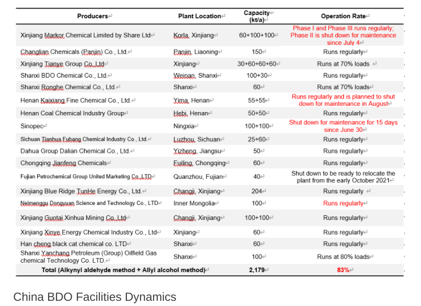Click Changji, Xinjiang in the Guotai Xinhua row

coord(197,218)
